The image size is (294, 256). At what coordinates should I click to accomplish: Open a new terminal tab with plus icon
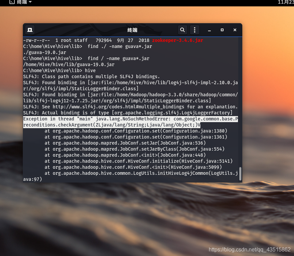click(x=30, y=30)
